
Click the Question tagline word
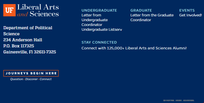[x=17, y=79]
